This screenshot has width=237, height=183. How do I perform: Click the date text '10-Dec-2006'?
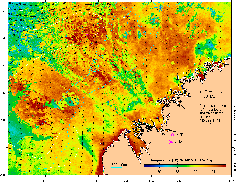click(x=211, y=92)
